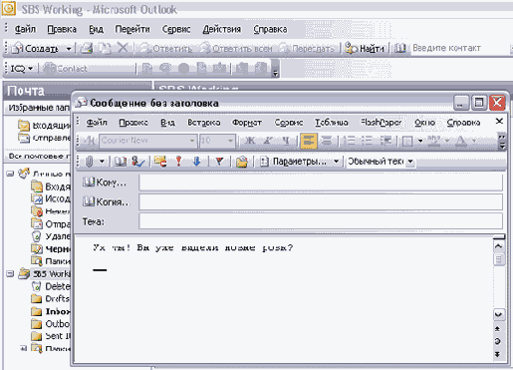Open address book icon beside Найти

point(400,49)
